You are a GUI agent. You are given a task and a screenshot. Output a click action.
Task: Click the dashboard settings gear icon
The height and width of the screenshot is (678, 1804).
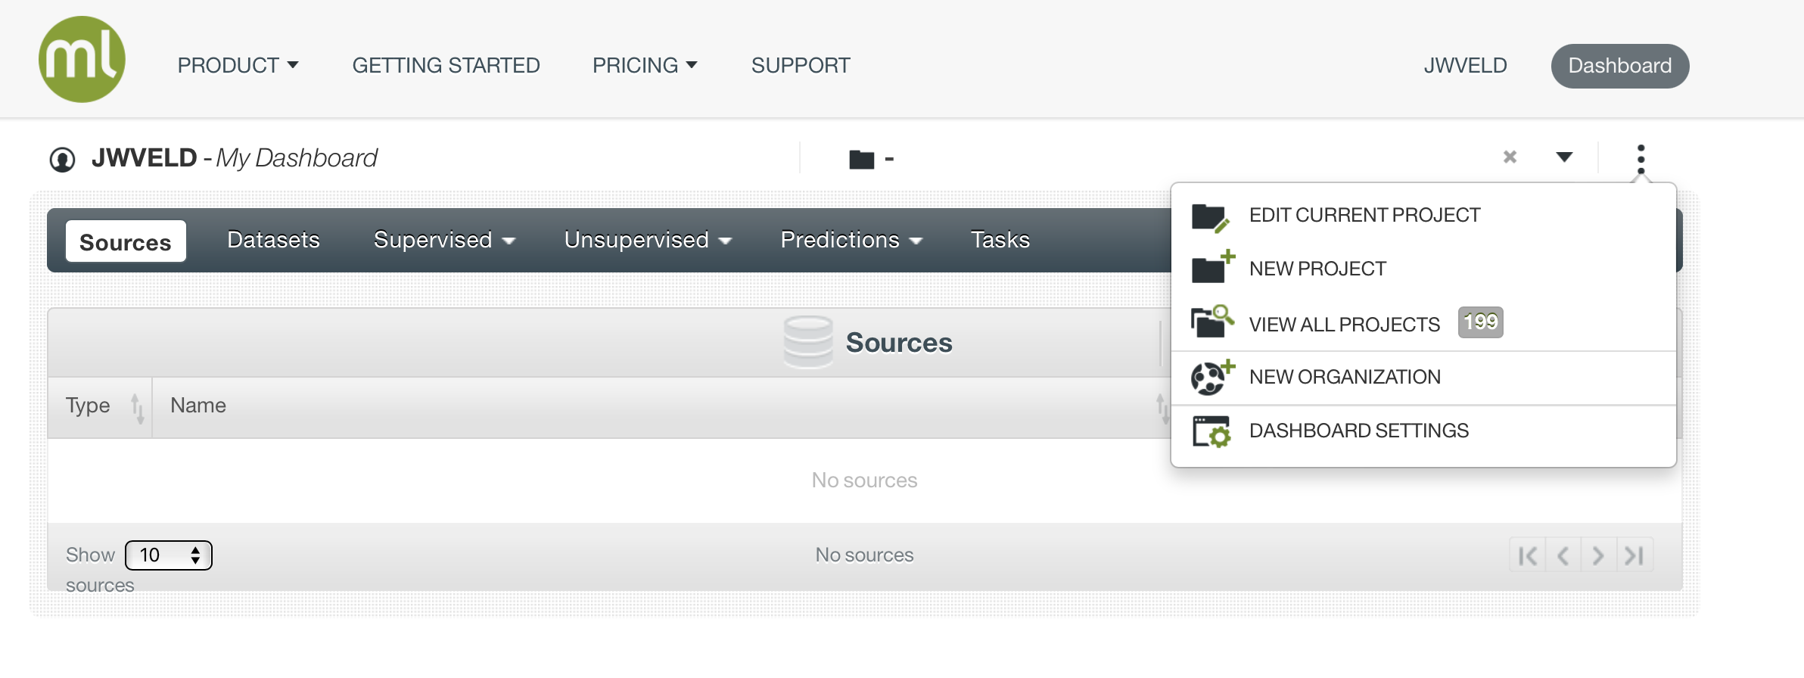1211,431
